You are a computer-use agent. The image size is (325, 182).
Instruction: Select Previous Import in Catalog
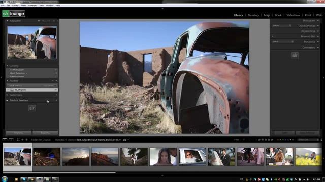(31, 76)
